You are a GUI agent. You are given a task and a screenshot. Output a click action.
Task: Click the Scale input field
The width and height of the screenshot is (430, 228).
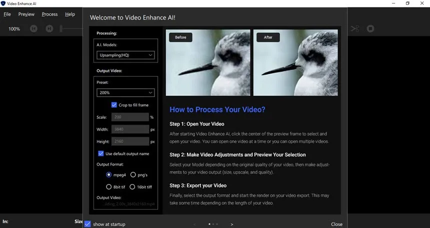click(130, 117)
